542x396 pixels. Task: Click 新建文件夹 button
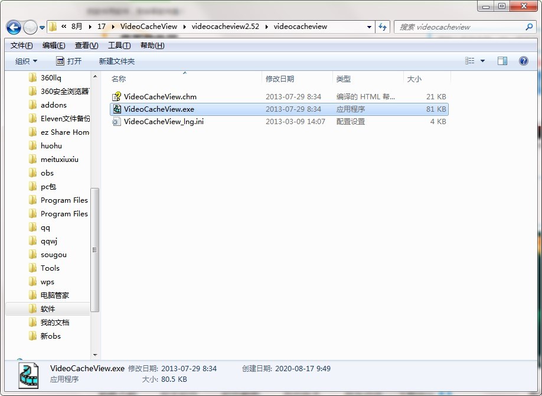(116, 61)
